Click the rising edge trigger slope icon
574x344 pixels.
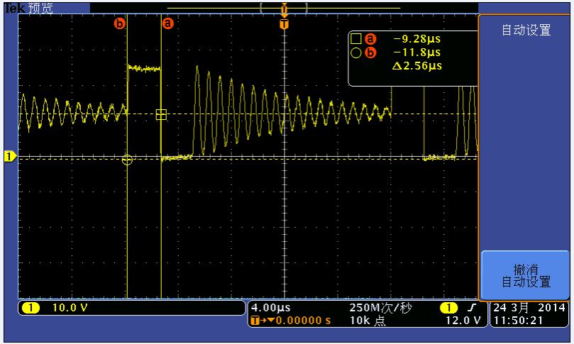[x=473, y=307]
